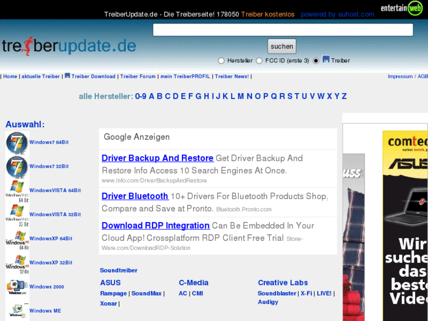Select the Hersteller radio button
This screenshot has height=321, width=428.
click(221, 61)
